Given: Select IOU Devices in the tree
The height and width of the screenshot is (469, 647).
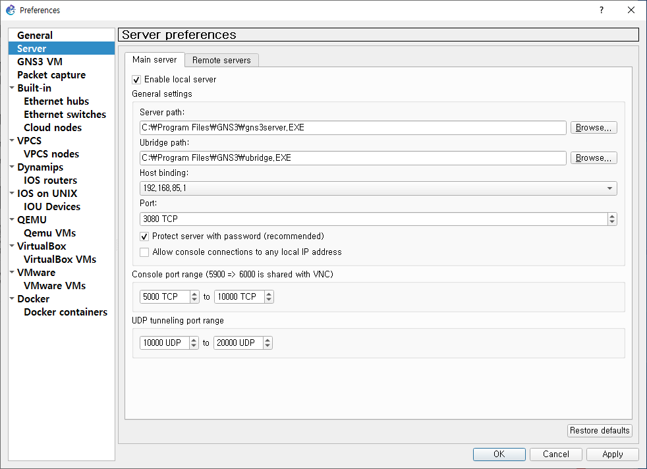Looking at the screenshot, I should (x=52, y=207).
